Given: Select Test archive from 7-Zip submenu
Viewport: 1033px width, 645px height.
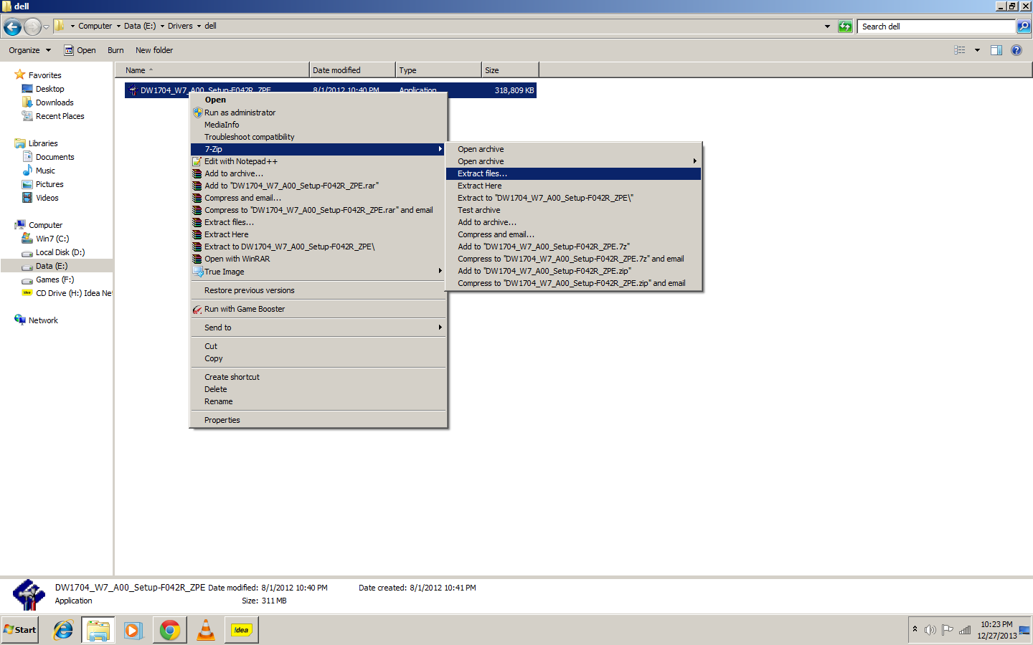Looking at the screenshot, I should tap(573, 210).
